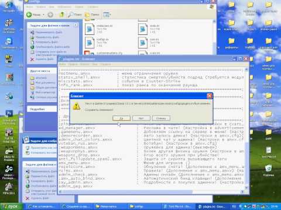Image resolution: width=281 pixels, height=210 pixels.
Task: Click the Да (Yes) button in the save dialog
Action: [x=121, y=118]
